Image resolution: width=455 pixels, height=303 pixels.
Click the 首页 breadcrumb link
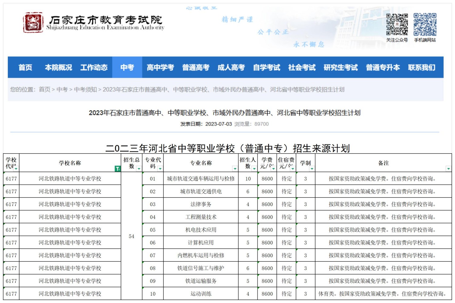coord(45,89)
